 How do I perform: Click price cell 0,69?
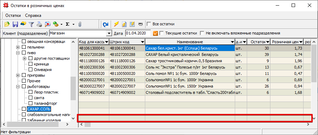pos(287,80)
